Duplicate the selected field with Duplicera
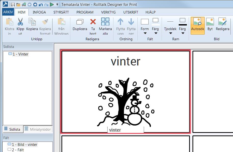The width and height of the screenshot is (233, 152). (80, 24)
